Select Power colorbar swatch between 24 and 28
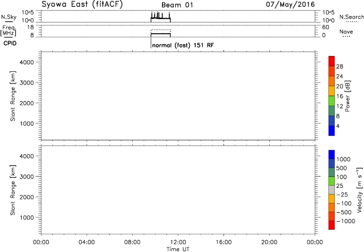364x252 pixels. 332,71
